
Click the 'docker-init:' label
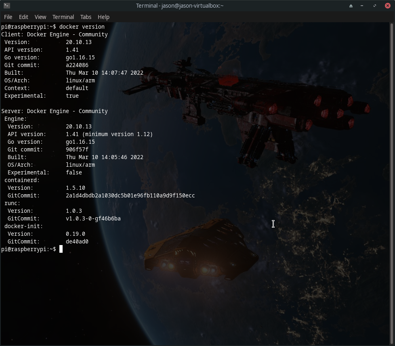(x=23, y=226)
